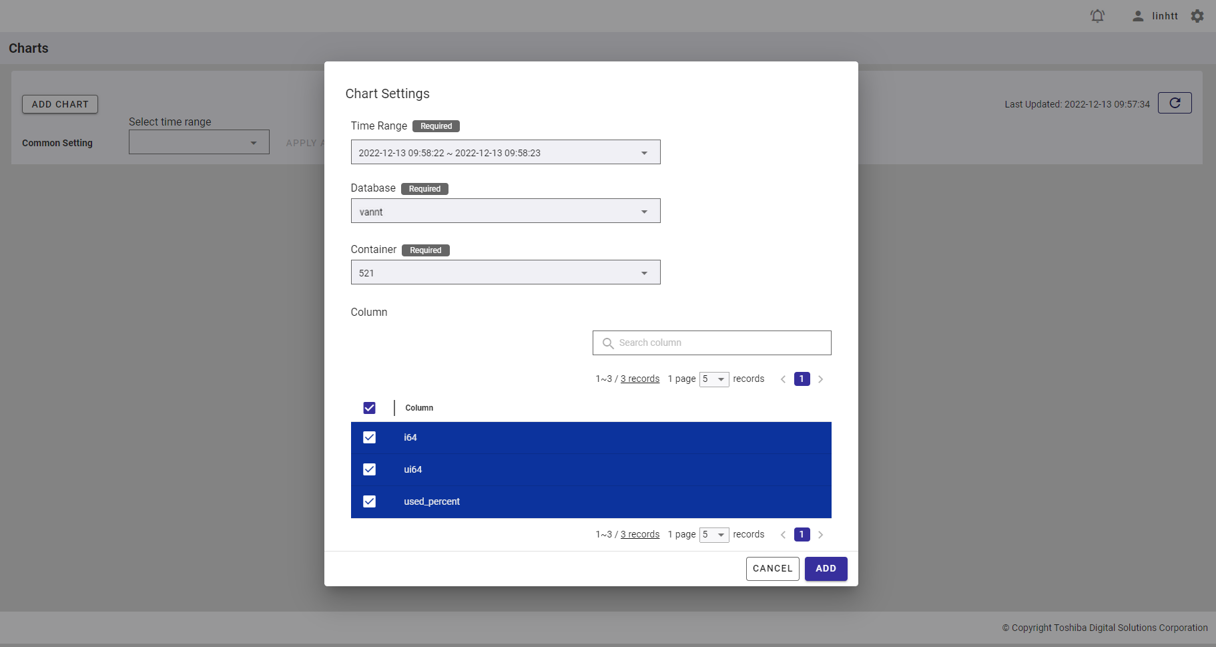Uncheck the ui64 column checkbox
Image resolution: width=1216 pixels, height=647 pixels.
(x=369, y=469)
